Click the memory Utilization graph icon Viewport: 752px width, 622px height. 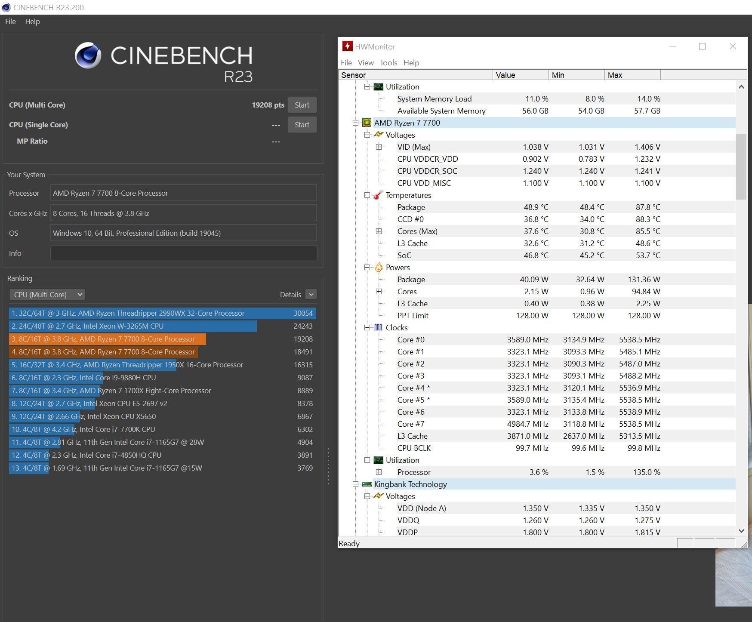click(378, 86)
